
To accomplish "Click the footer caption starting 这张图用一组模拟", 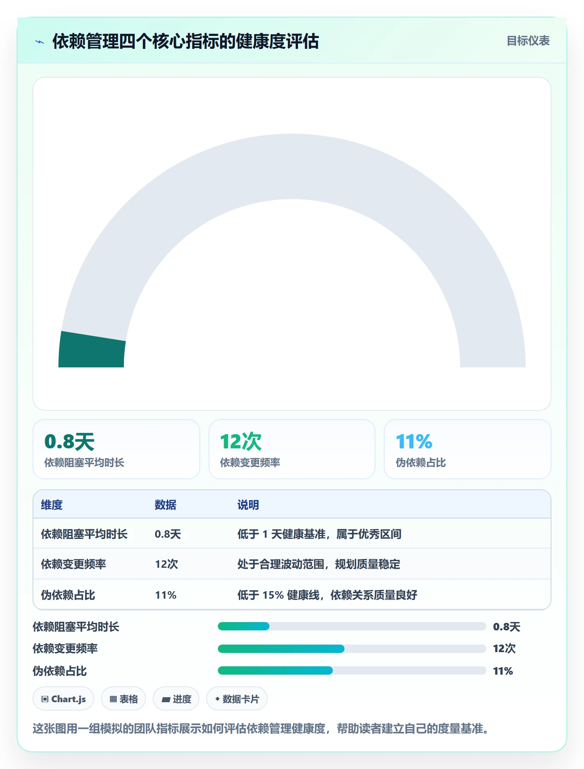I will (261, 729).
